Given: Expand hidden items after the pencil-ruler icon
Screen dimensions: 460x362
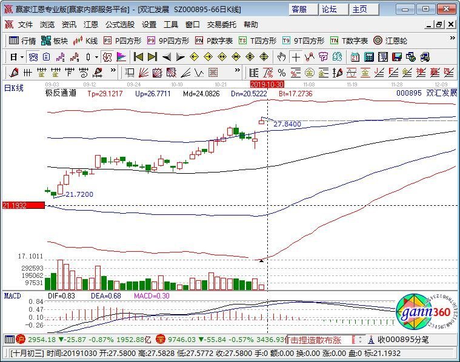Looking at the screenshot, I should pos(113,70).
